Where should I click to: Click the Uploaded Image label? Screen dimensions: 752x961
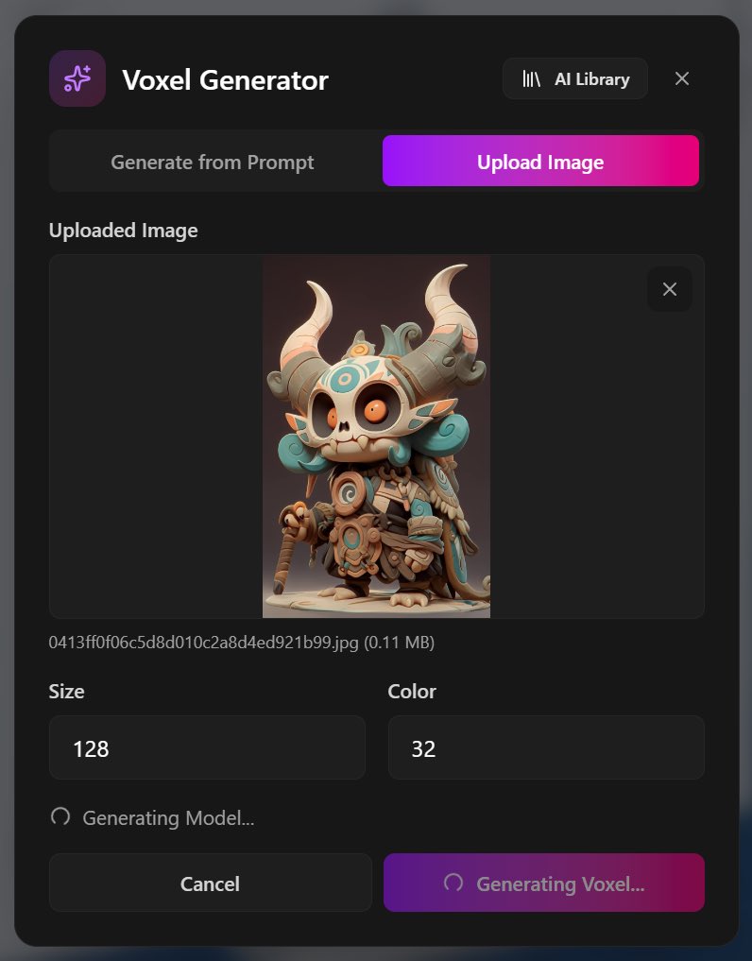click(x=123, y=231)
